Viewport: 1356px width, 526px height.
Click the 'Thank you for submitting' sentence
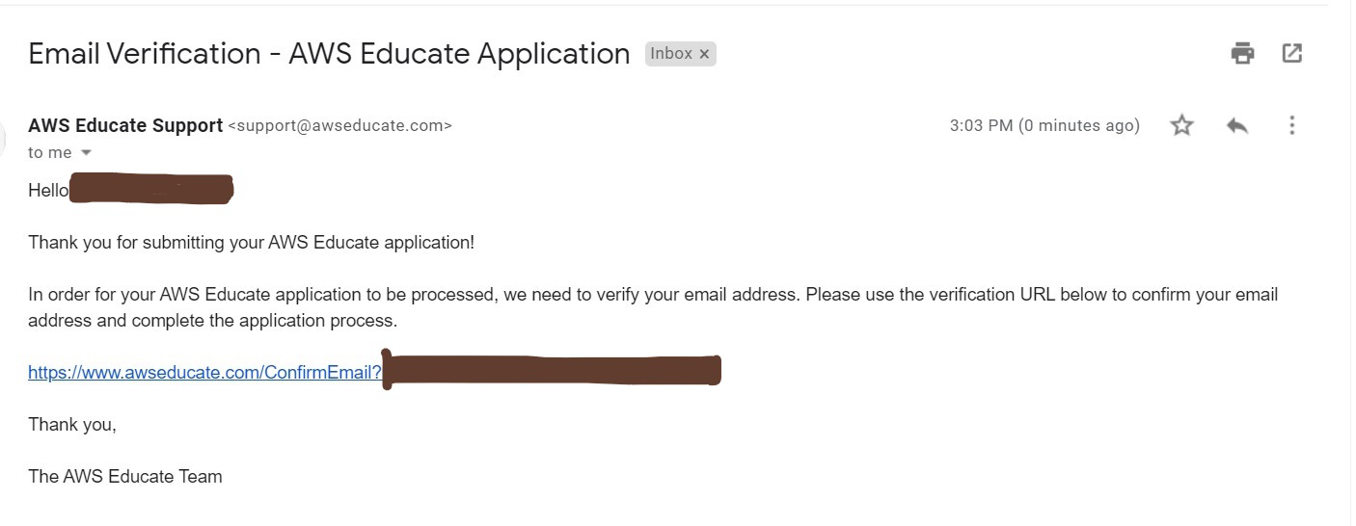(251, 243)
